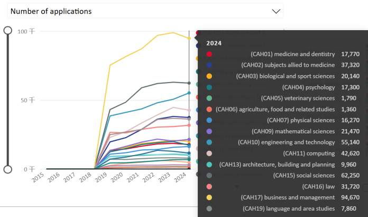368x217 pixels.
Task: Click the red medicine and dentistry swatch
Action: tap(210, 54)
